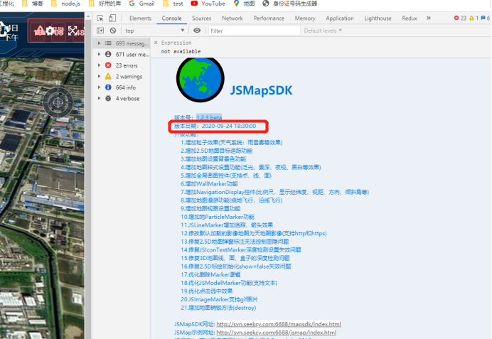Clear the console with the ban icon
The image size is (492, 339).
pyautogui.click(x=113, y=31)
